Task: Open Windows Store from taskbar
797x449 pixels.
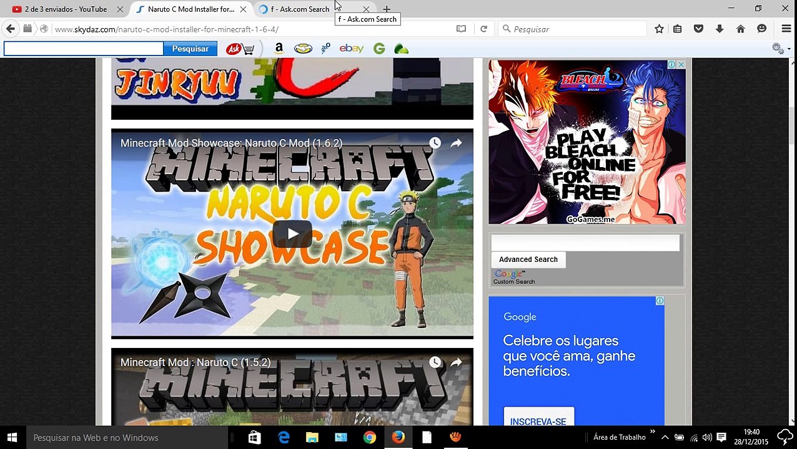Action: (254, 437)
